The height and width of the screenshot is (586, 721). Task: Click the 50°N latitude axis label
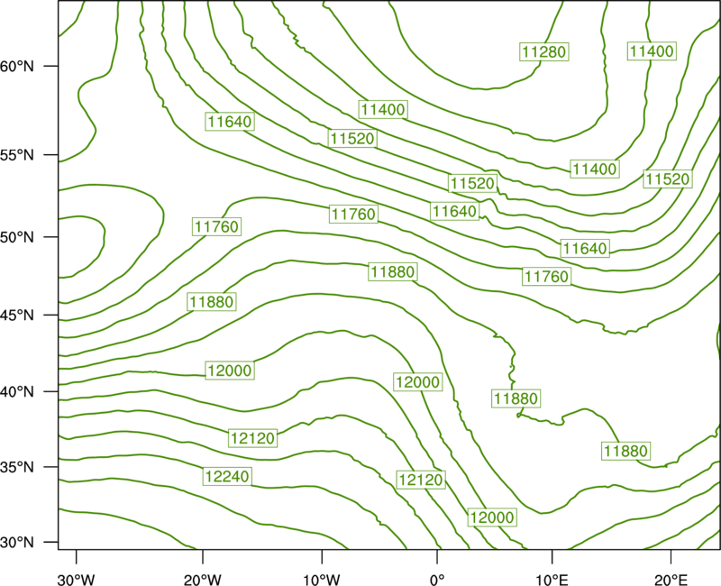click(x=17, y=237)
